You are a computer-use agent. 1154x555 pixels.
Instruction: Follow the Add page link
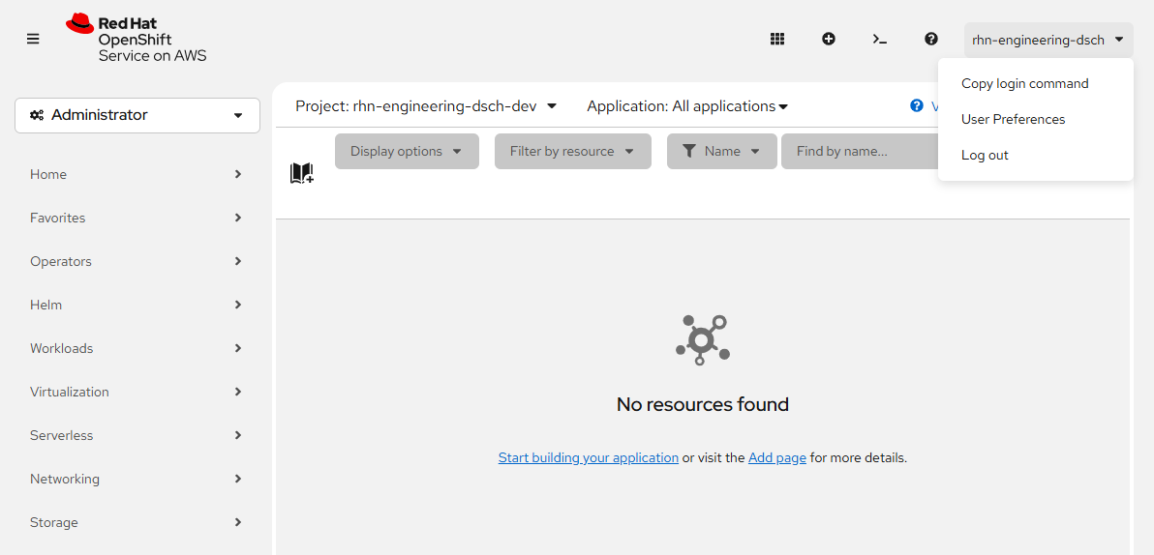[x=776, y=458]
